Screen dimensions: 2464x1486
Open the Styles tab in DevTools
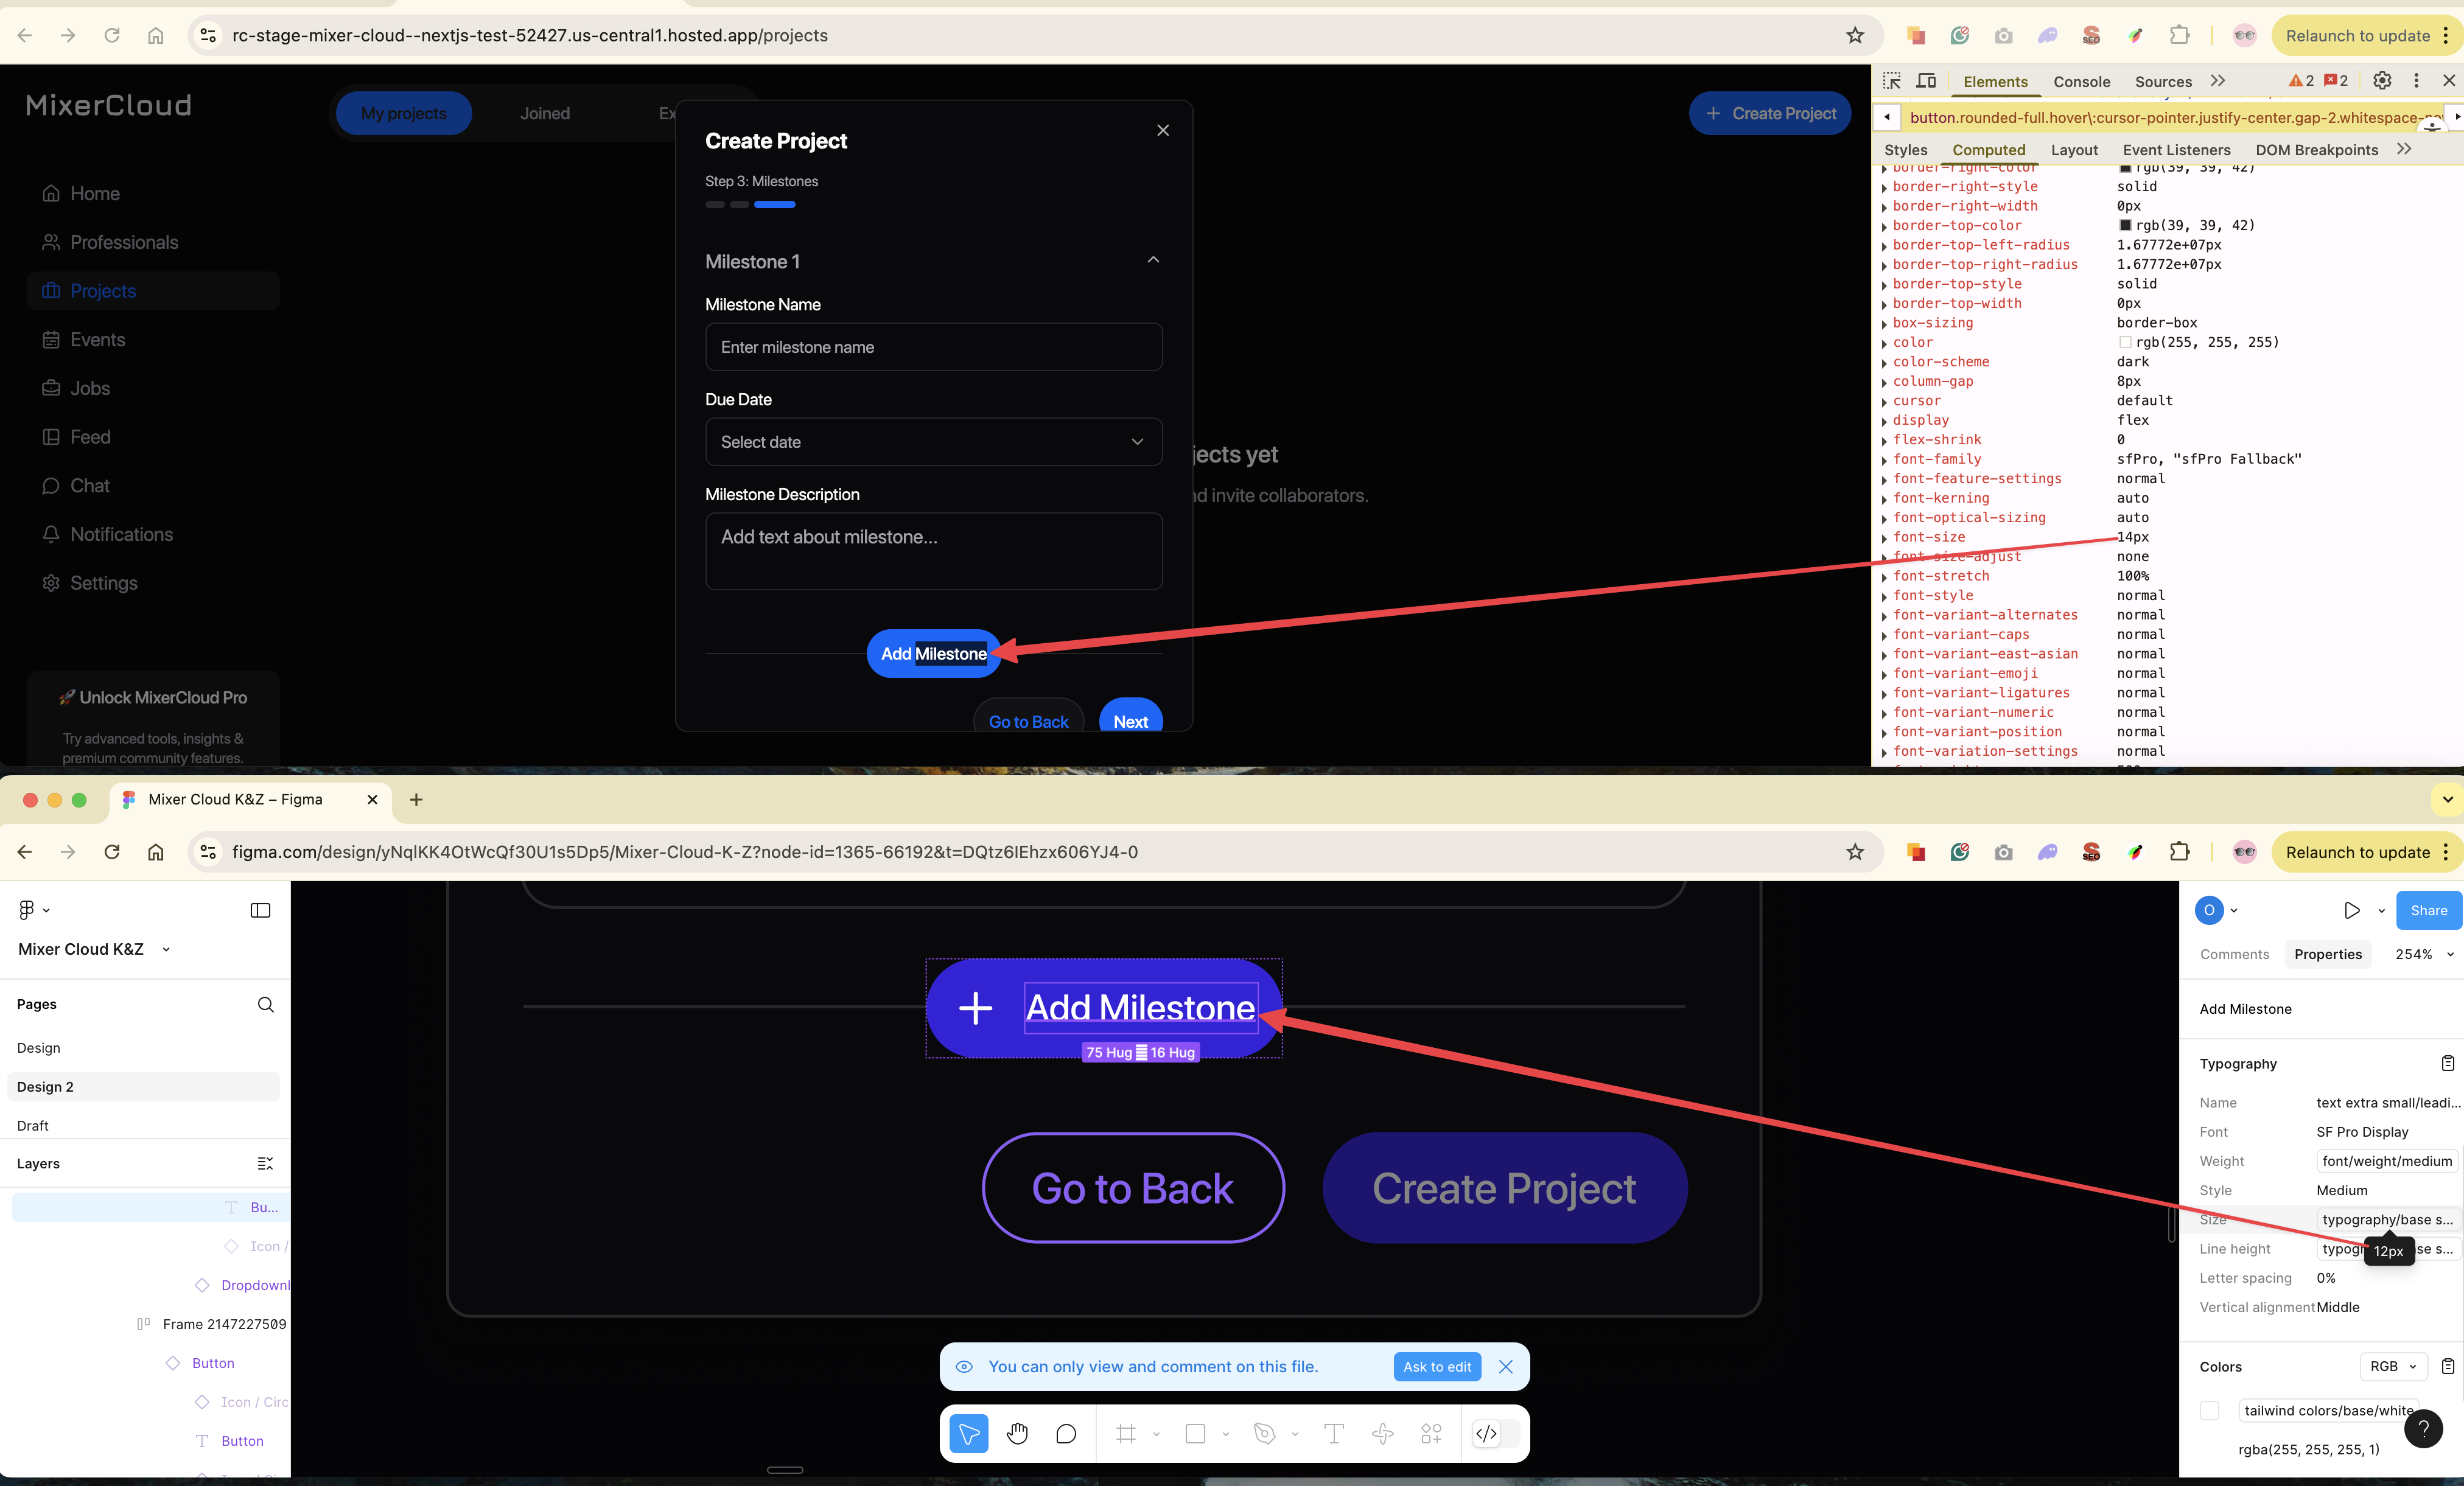[x=1905, y=150]
